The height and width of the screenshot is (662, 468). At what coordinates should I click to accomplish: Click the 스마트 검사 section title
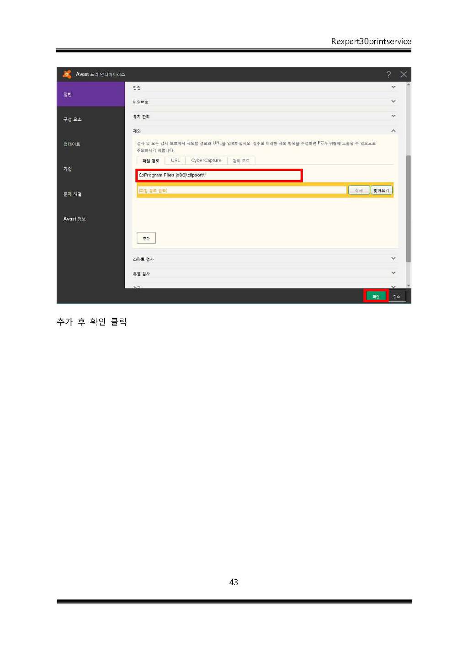pos(143,259)
